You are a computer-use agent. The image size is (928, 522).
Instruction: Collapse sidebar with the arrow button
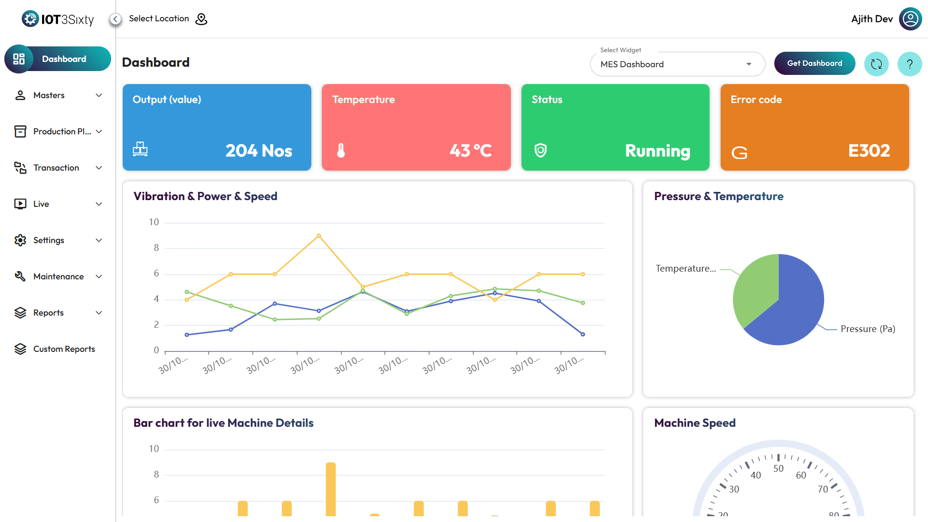tap(115, 19)
